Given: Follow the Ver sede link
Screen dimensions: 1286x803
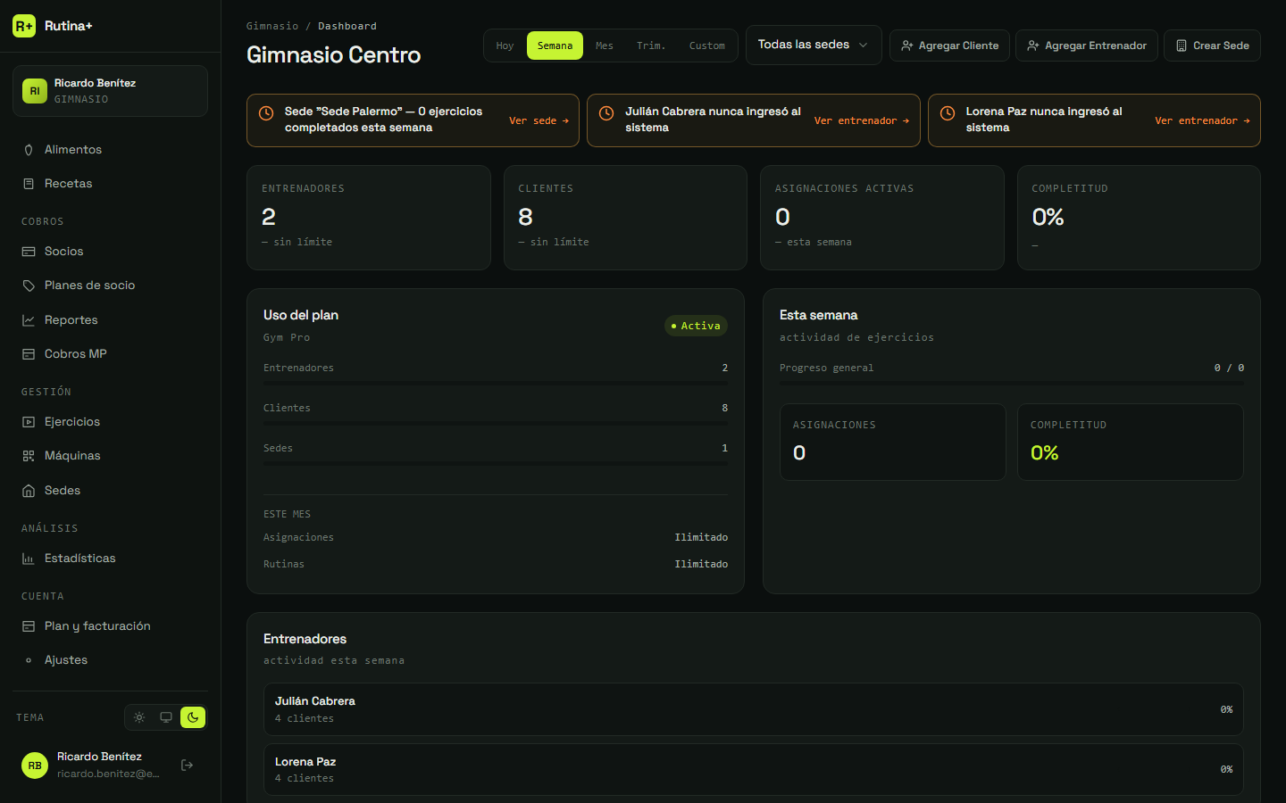Looking at the screenshot, I should pyautogui.click(x=539, y=120).
